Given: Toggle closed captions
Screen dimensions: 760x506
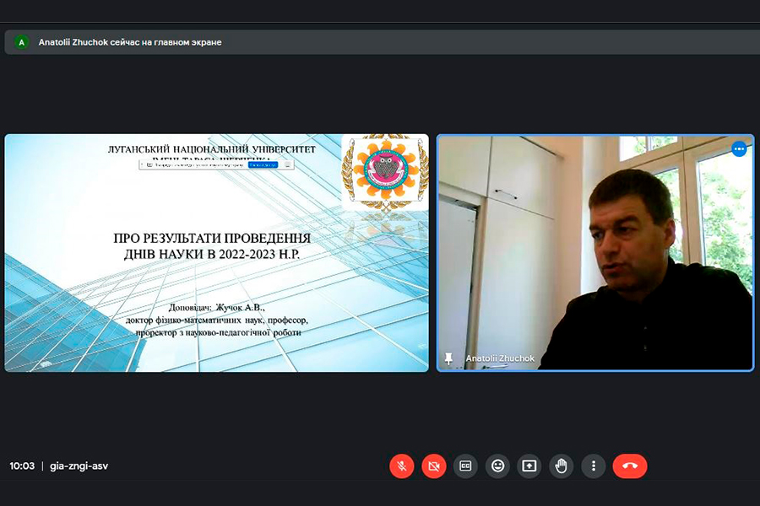Looking at the screenshot, I should 465,466.
